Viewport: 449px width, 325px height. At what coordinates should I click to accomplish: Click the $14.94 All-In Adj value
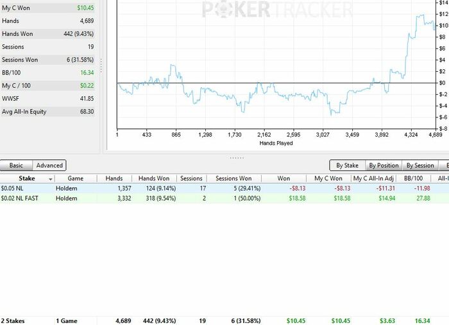pos(387,198)
